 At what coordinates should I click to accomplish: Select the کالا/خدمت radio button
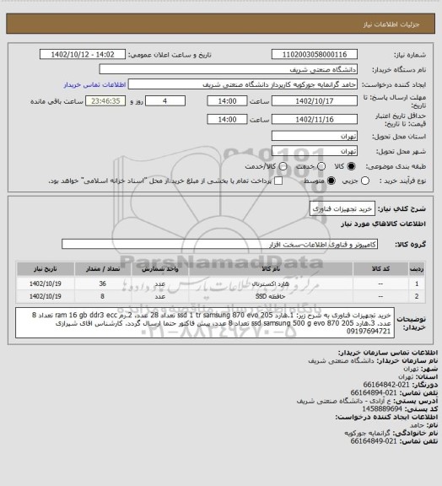(283, 166)
